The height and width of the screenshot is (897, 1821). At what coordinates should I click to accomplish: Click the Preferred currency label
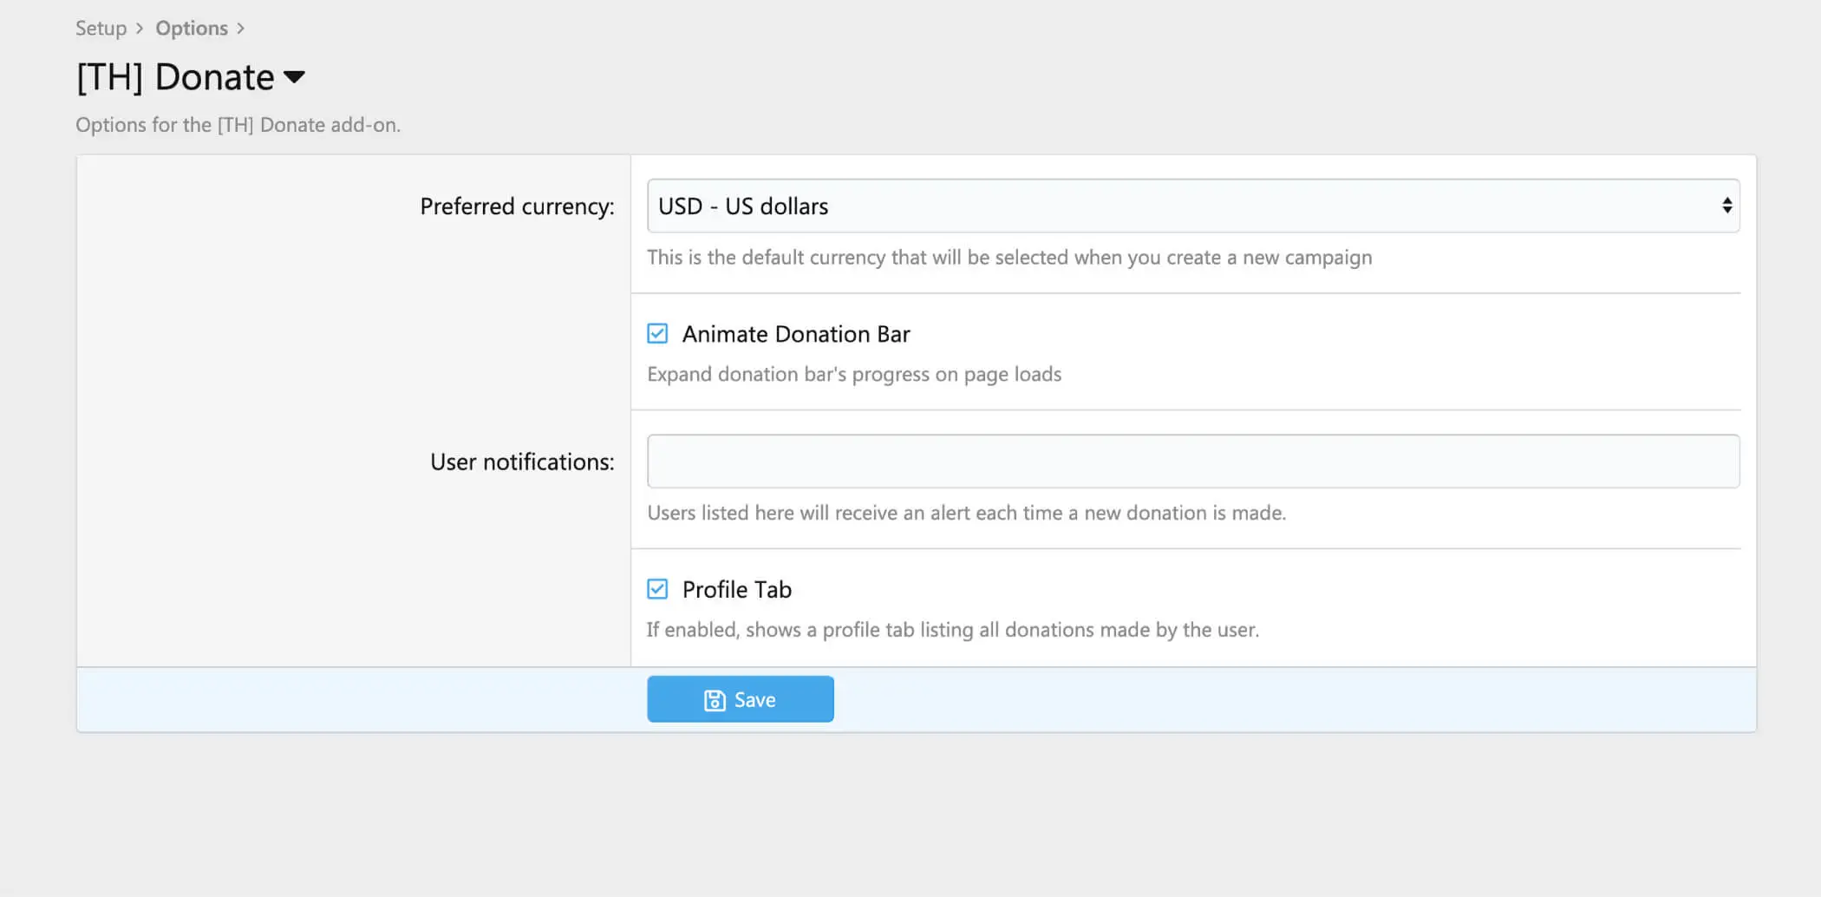pos(517,206)
